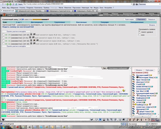
Task: Click the green forward navigation arrow
Action: point(10,4)
